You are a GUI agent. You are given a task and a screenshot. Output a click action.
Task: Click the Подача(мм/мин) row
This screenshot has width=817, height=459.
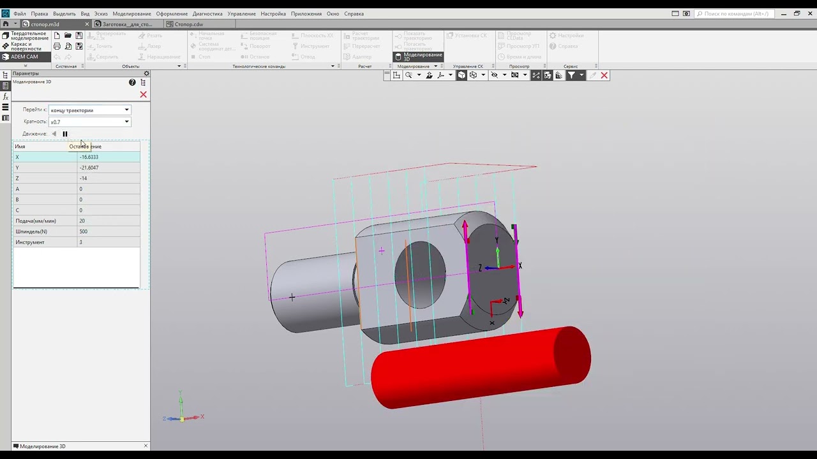[77, 221]
